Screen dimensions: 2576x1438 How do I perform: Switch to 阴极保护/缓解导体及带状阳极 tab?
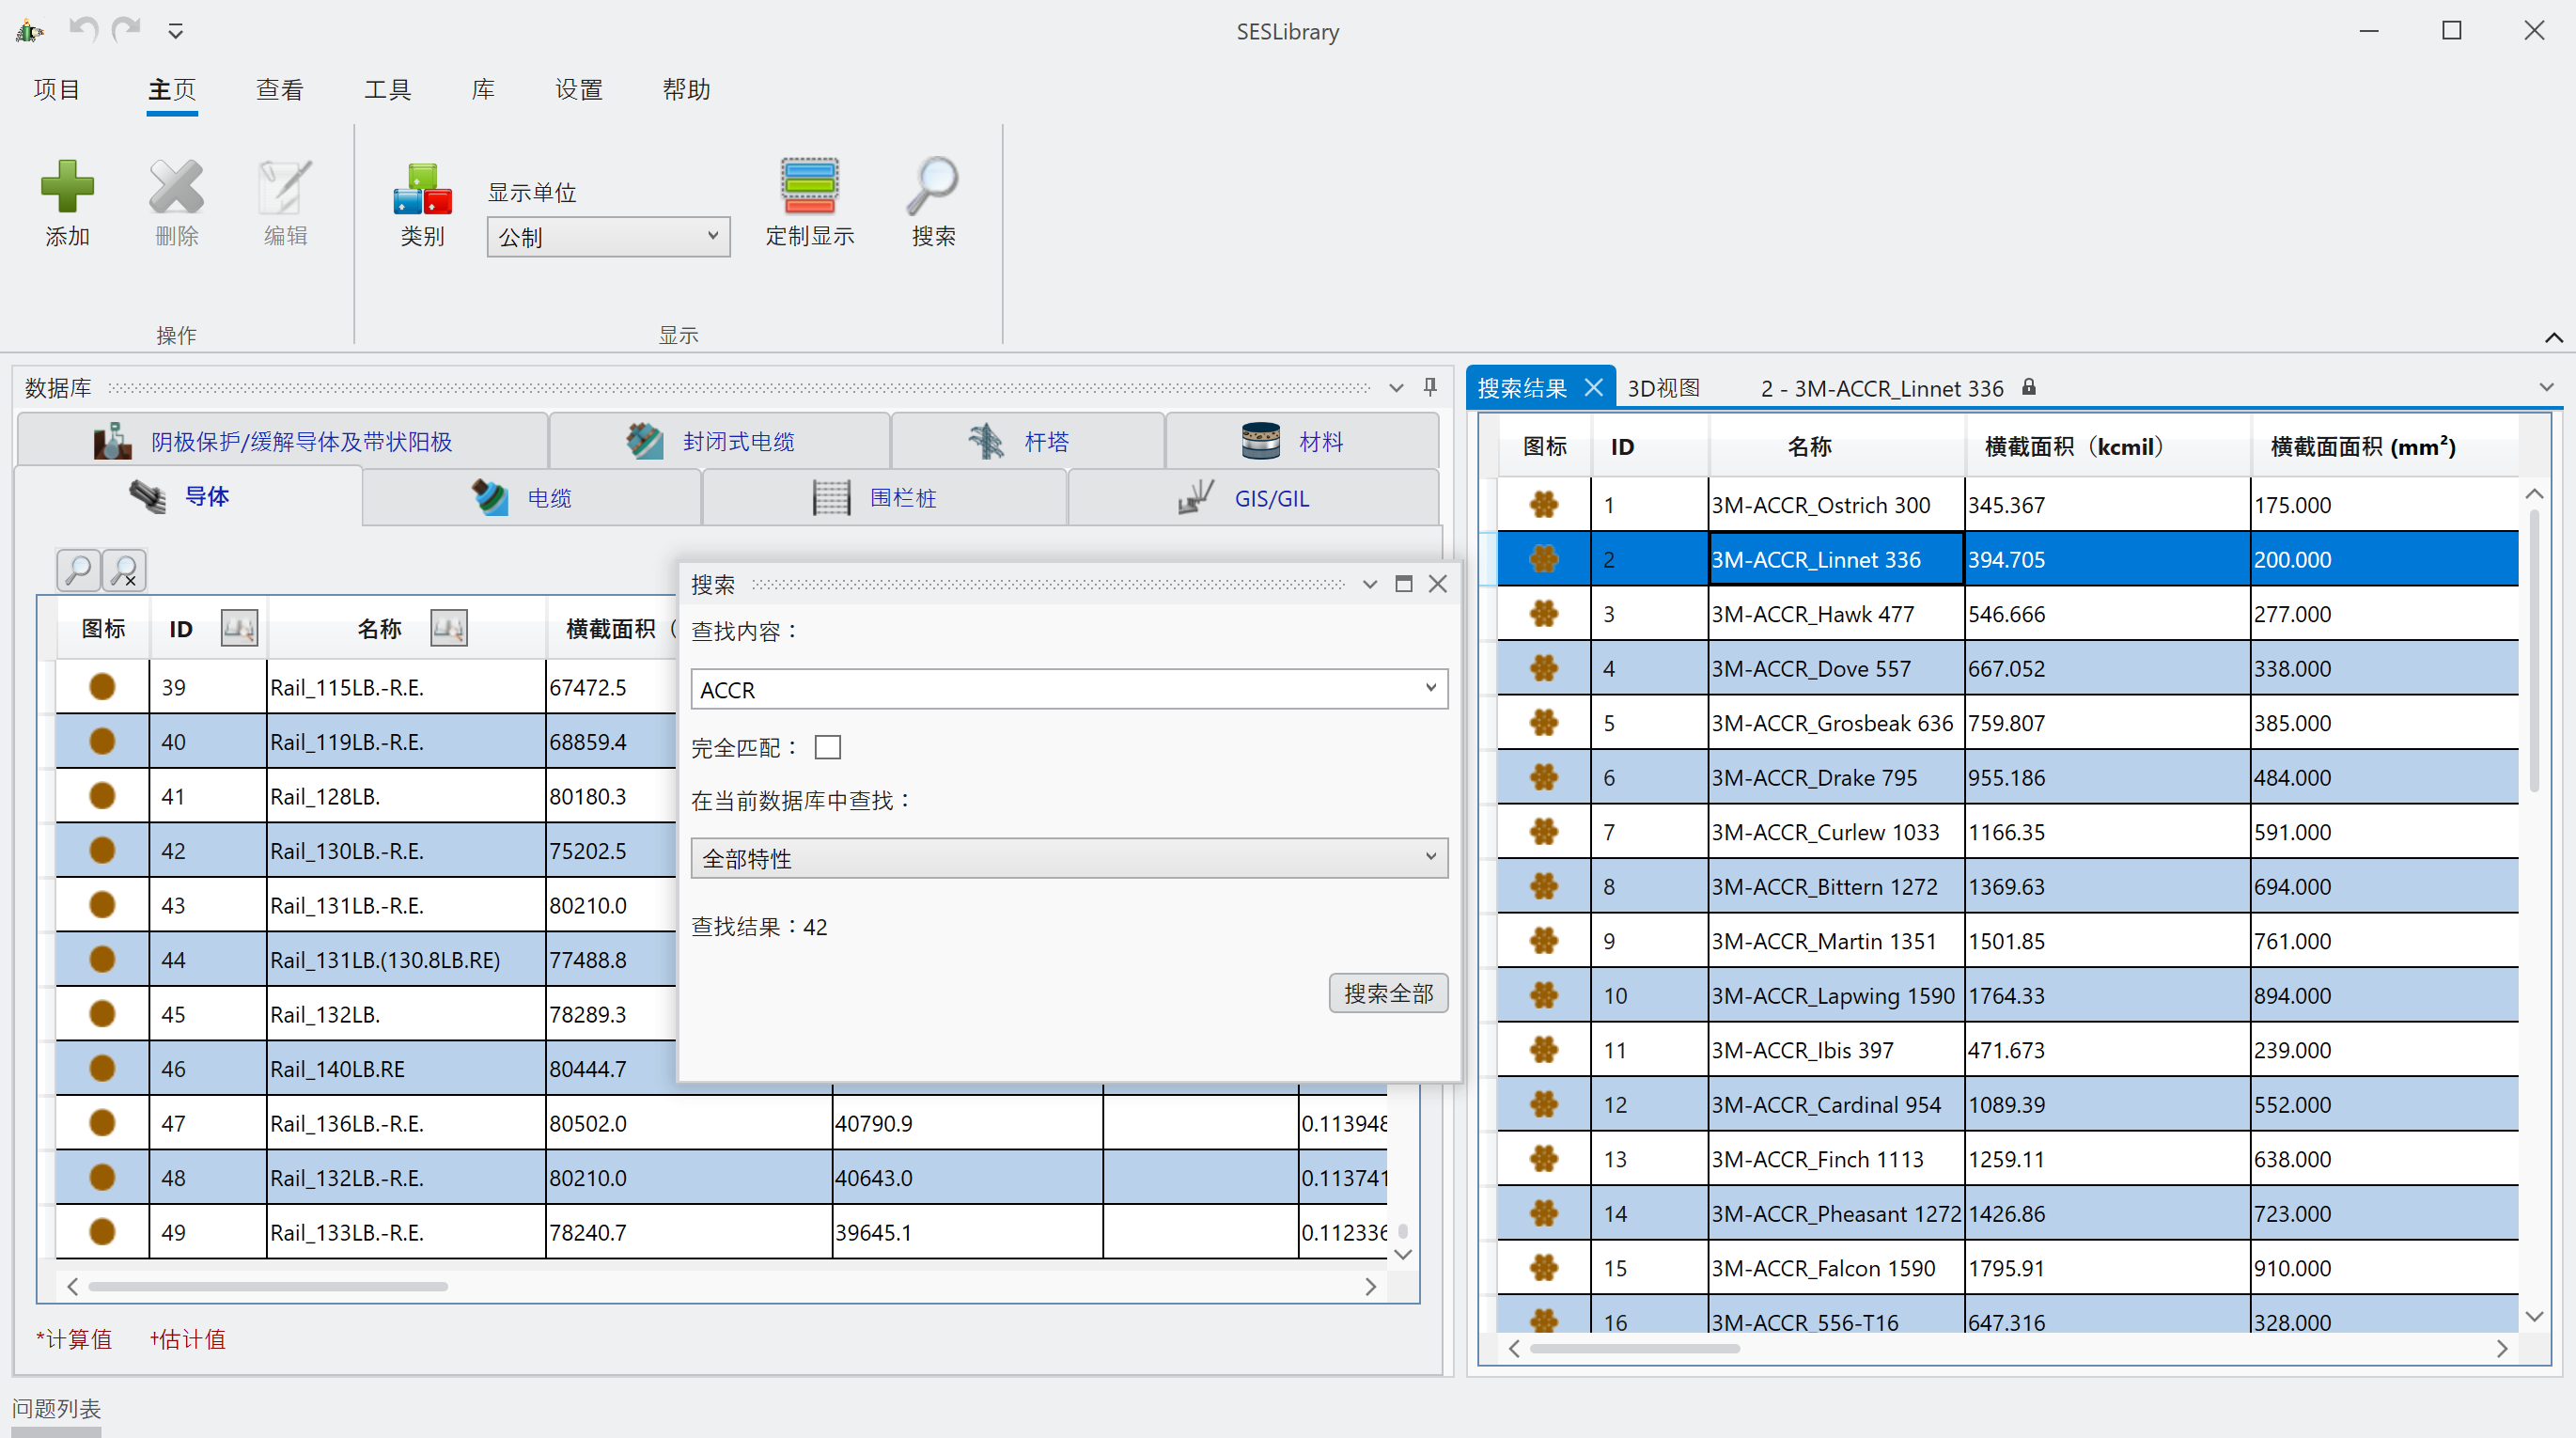tap(282, 441)
